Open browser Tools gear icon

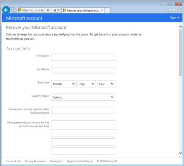tap(179, 10)
